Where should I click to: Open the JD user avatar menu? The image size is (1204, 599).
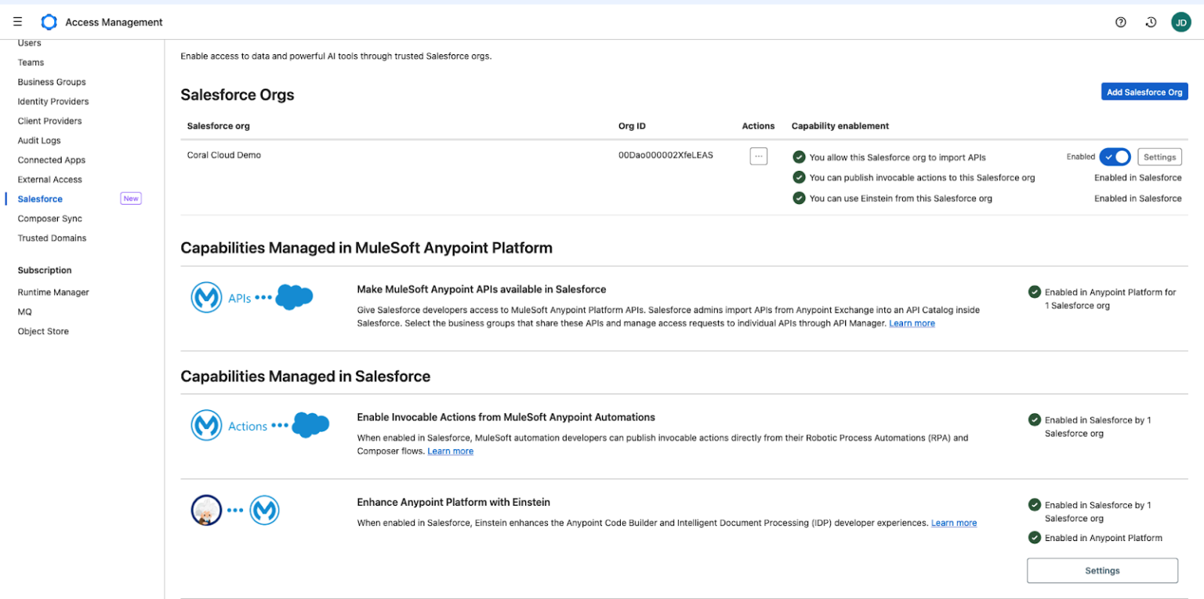pos(1180,22)
